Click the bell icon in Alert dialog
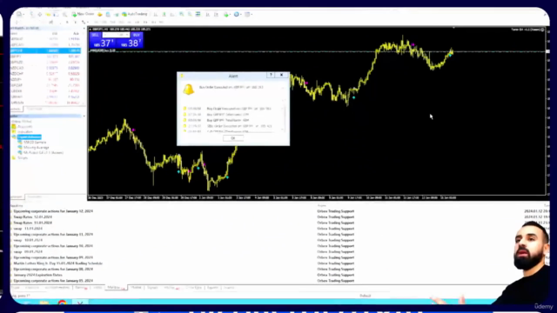 [188, 89]
